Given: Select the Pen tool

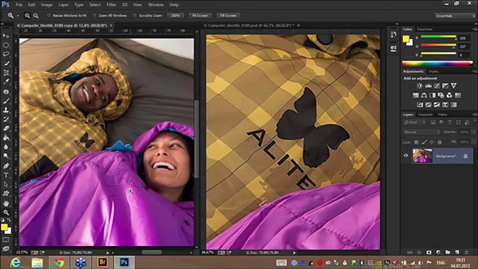Looking at the screenshot, I should click(x=6, y=166).
